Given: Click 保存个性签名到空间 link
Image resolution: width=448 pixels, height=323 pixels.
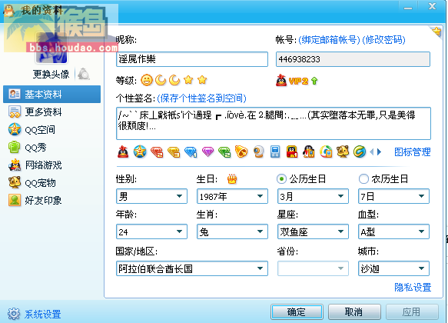Looking at the screenshot, I should pyautogui.click(x=201, y=98).
